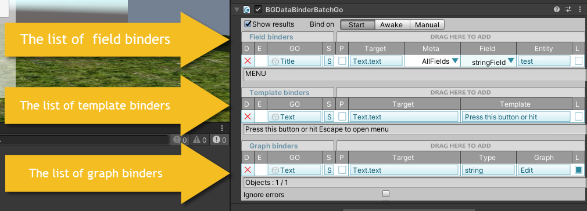Click the Graph column header
The width and height of the screenshot is (587, 211).
pyautogui.click(x=544, y=158)
